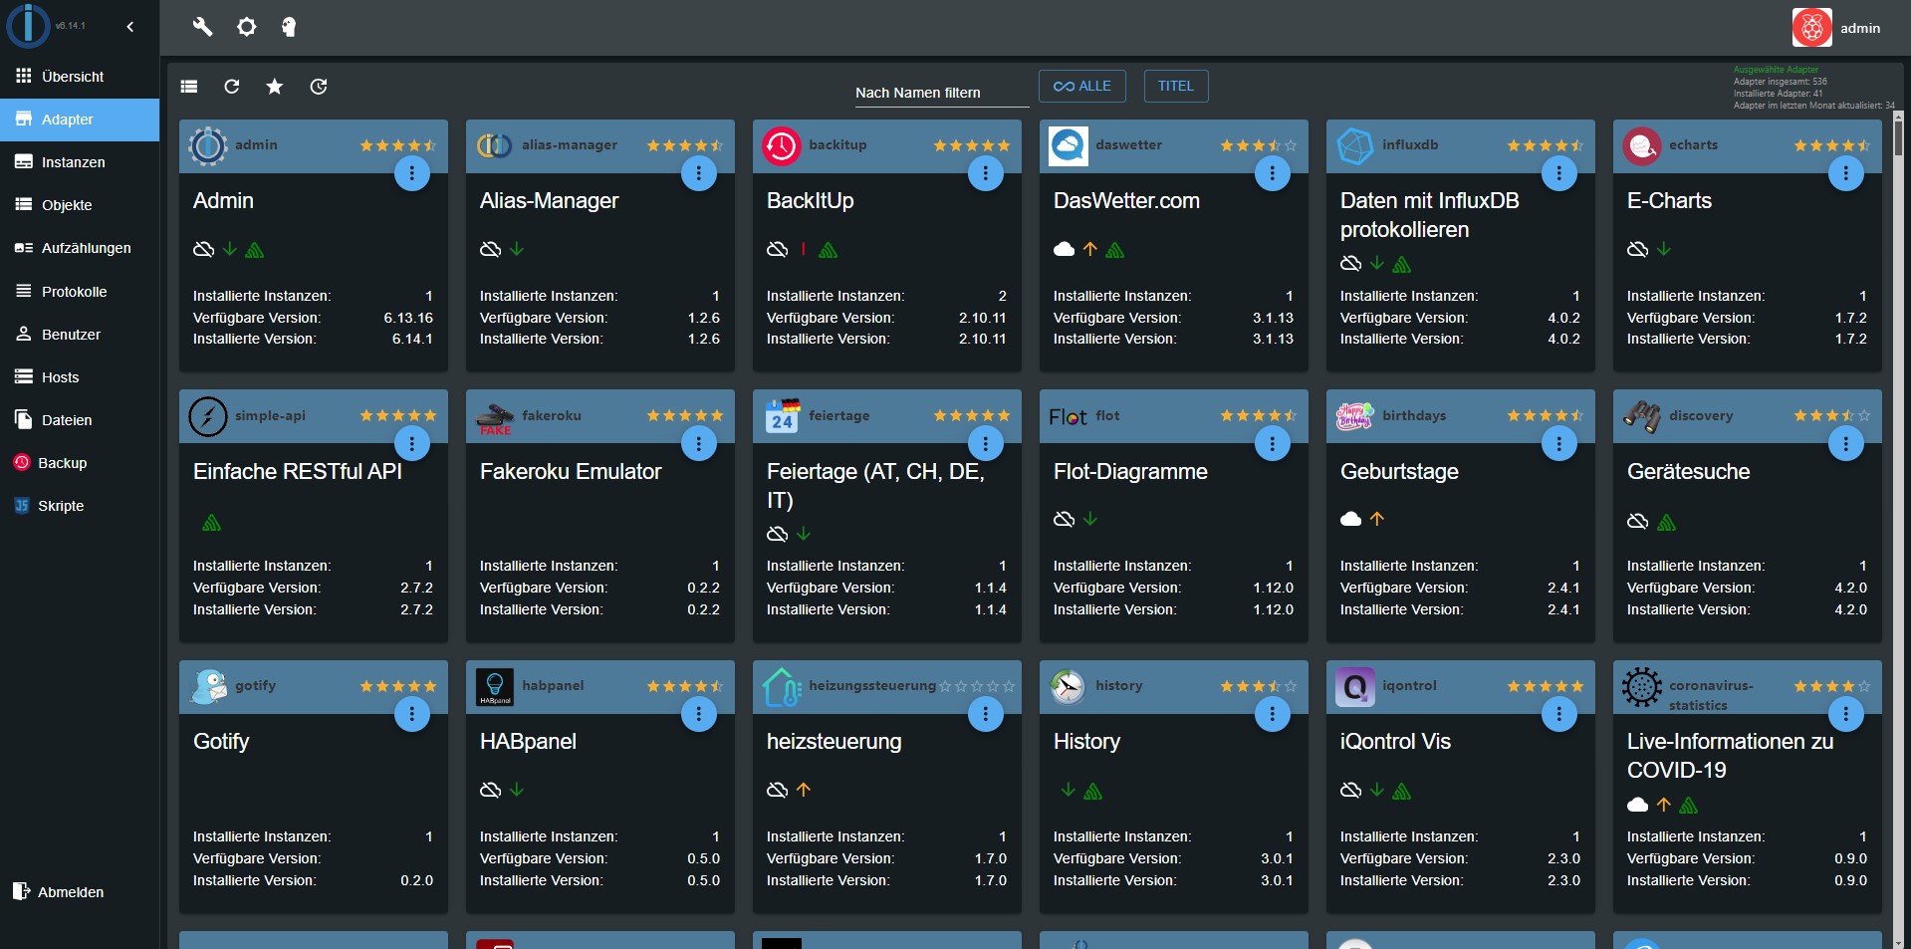Click the TITEL sort button
Image resolution: width=1911 pixels, height=949 pixels.
(1176, 86)
